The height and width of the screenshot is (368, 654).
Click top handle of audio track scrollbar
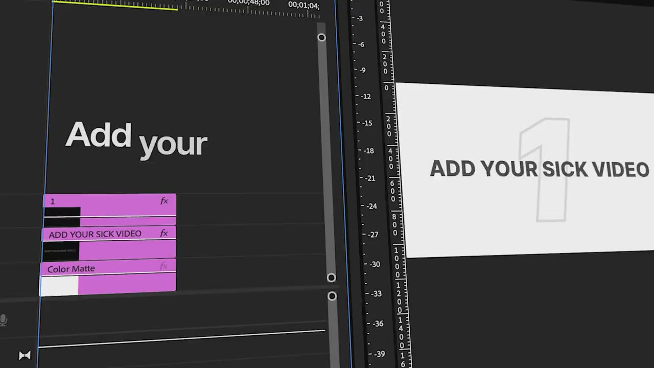[332, 296]
